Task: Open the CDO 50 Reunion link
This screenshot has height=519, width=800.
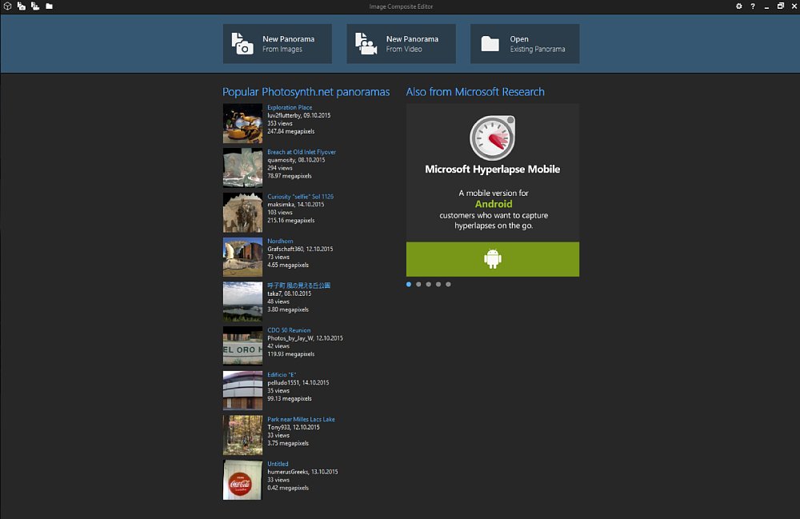Action: (x=289, y=330)
